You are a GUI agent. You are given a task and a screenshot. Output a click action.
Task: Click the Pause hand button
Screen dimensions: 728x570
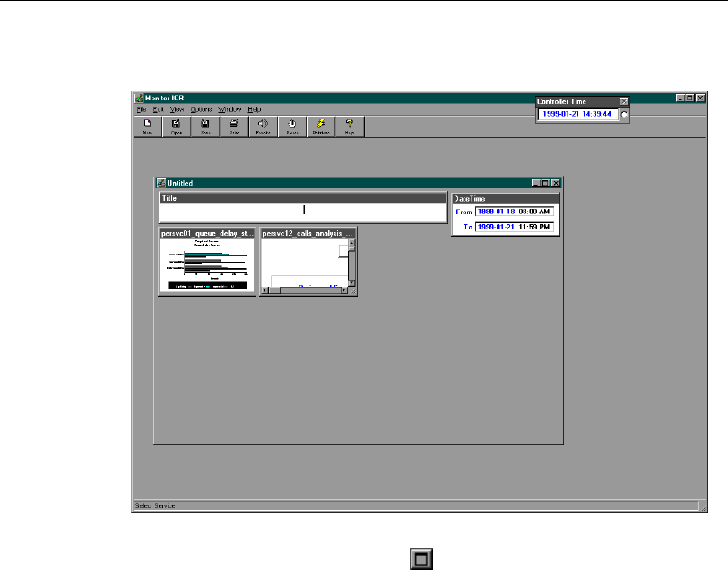292,126
